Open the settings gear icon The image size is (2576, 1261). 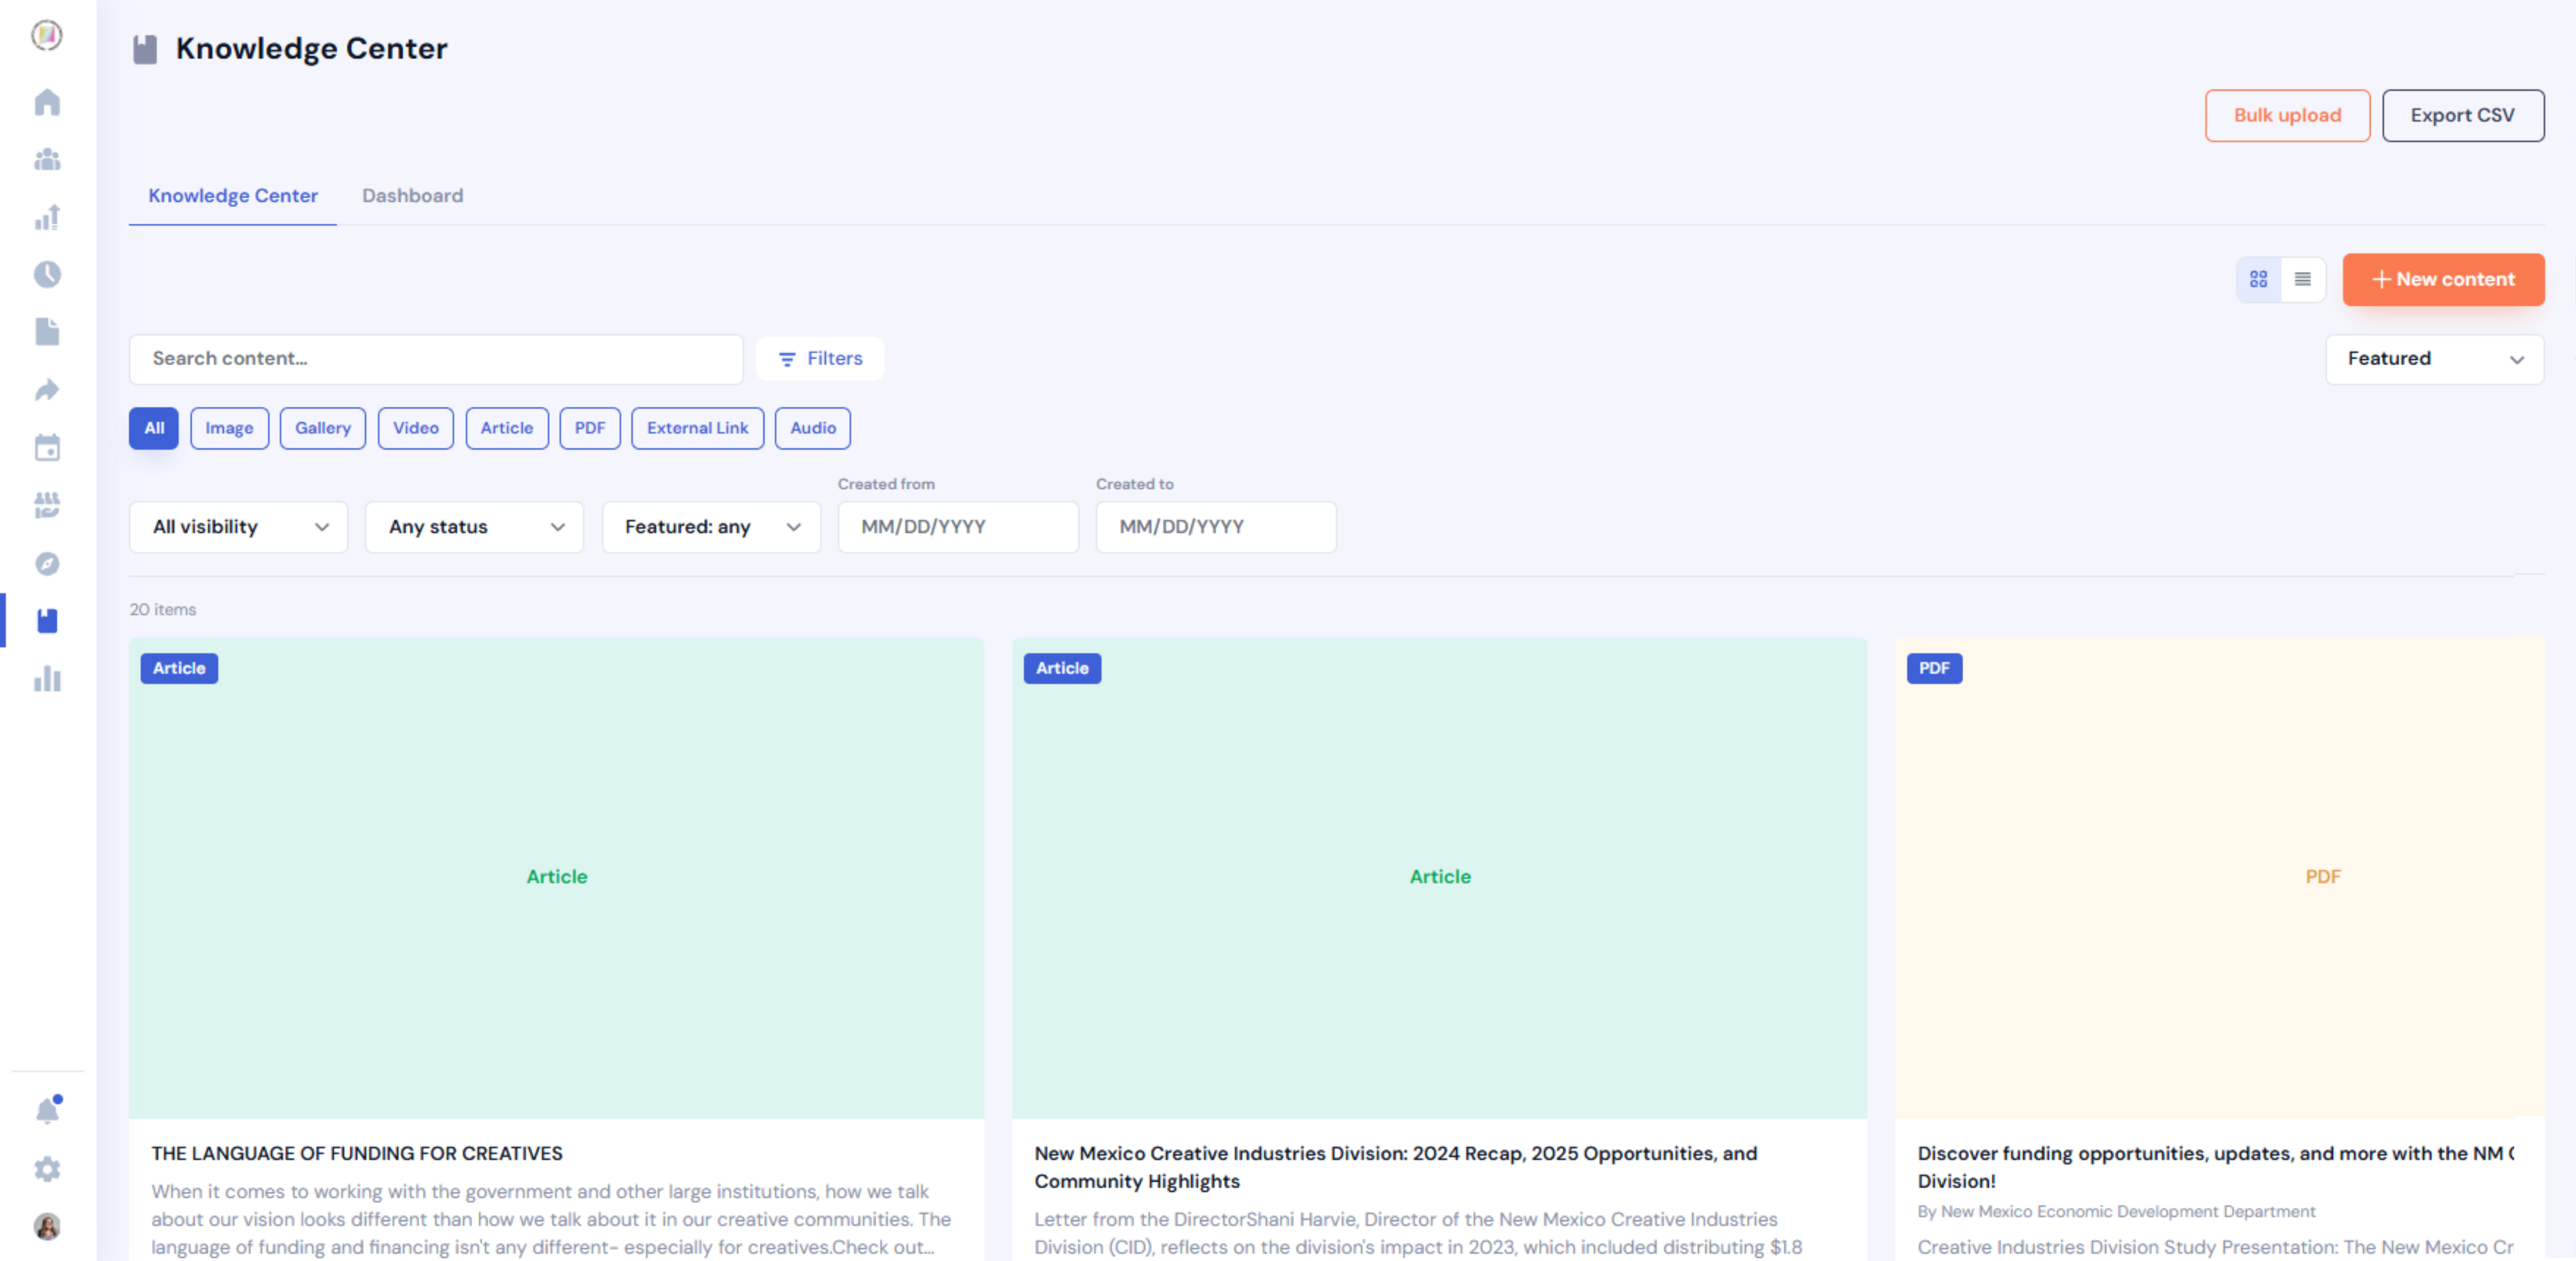[47, 1169]
